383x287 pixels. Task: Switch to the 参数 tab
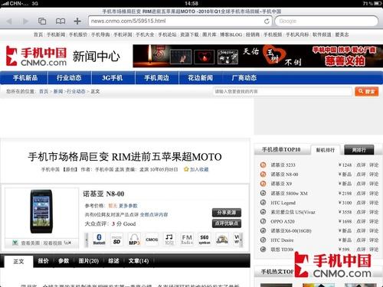(64, 261)
